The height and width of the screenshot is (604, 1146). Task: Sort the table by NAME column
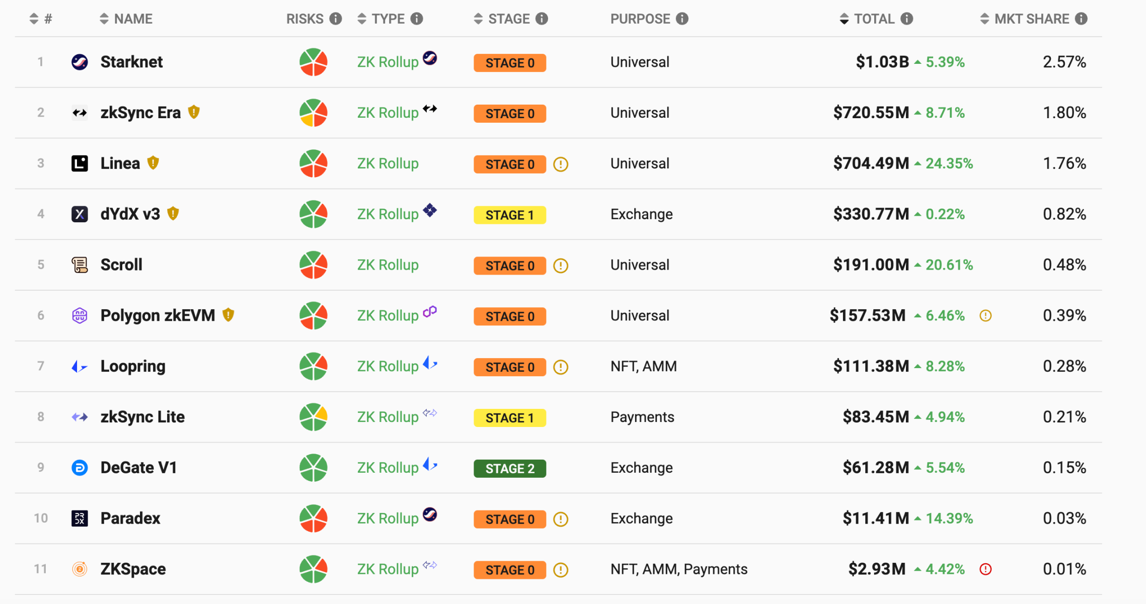tap(104, 19)
